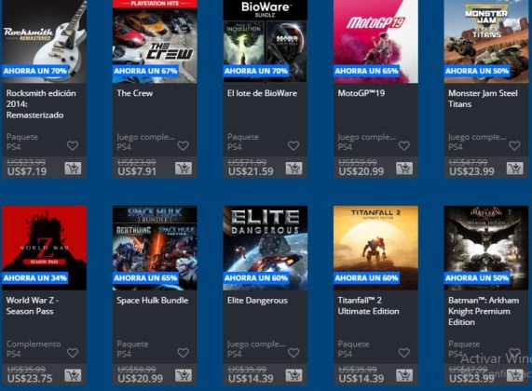Add Titanfall 2 Ultimate Edition to cart
The image size is (532, 391).
(404, 375)
